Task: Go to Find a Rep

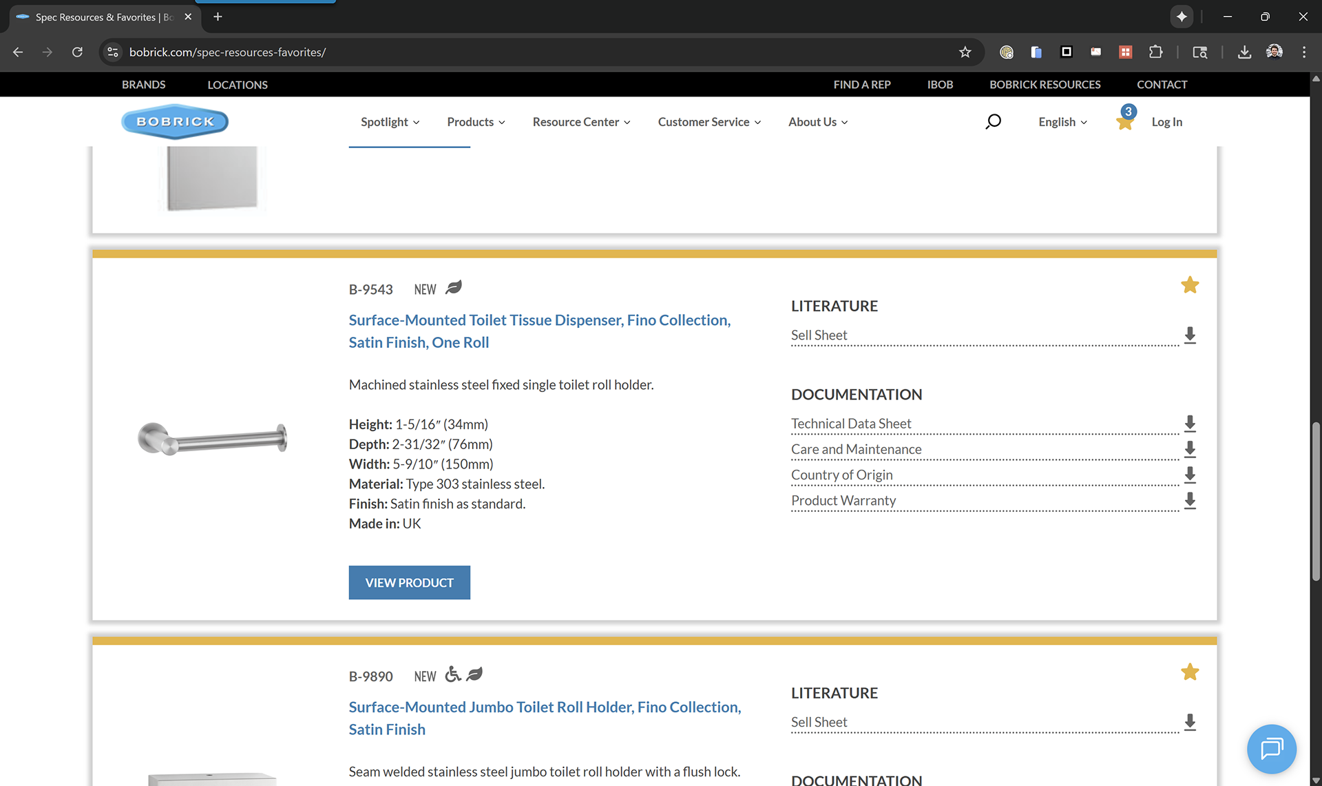Action: click(861, 85)
